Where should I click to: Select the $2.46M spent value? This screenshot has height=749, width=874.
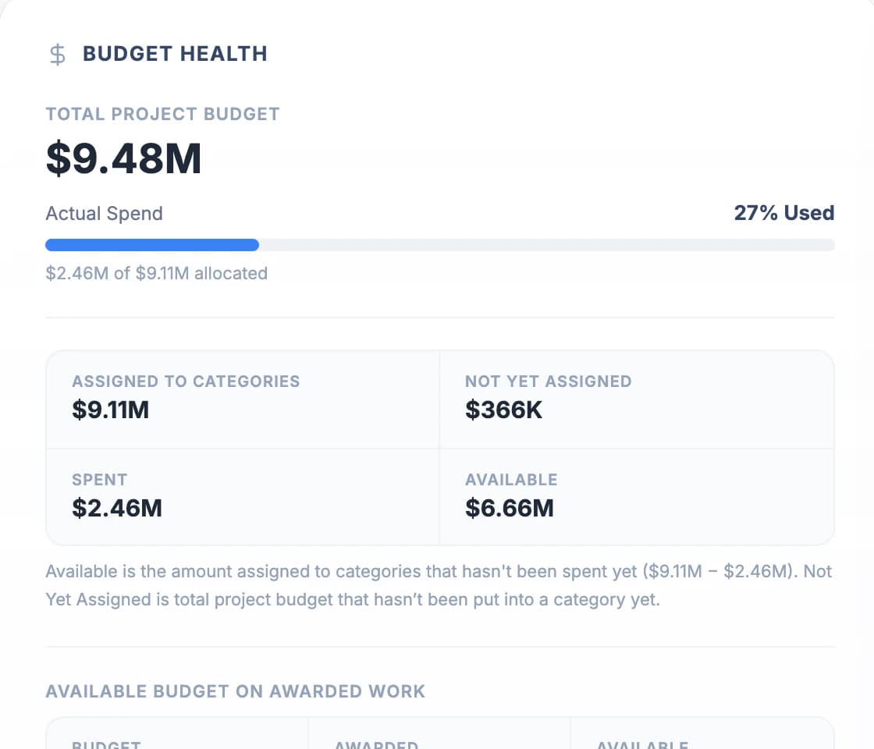coord(117,508)
